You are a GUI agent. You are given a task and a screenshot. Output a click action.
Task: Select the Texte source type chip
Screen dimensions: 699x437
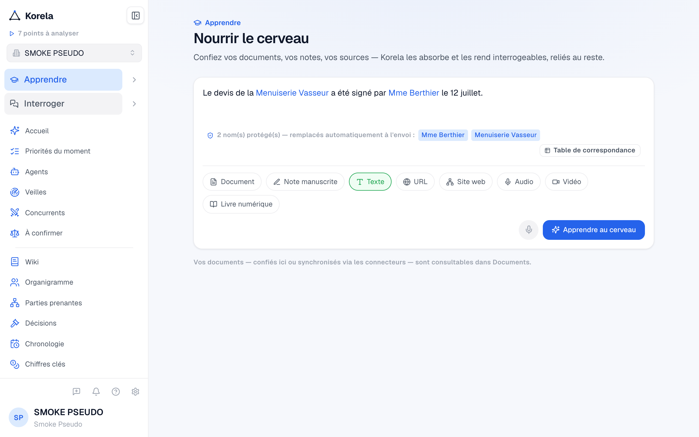click(370, 182)
